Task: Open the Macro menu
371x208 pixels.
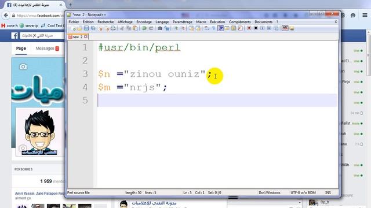Action: (201, 22)
